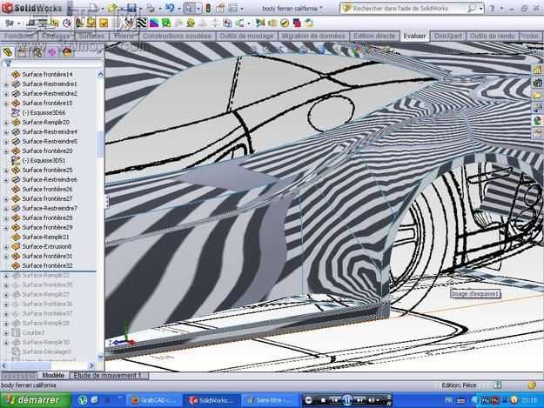The height and width of the screenshot is (408, 544).
Task: Open the DisplayManager colored sphere tab
Action: tap(67, 52)
